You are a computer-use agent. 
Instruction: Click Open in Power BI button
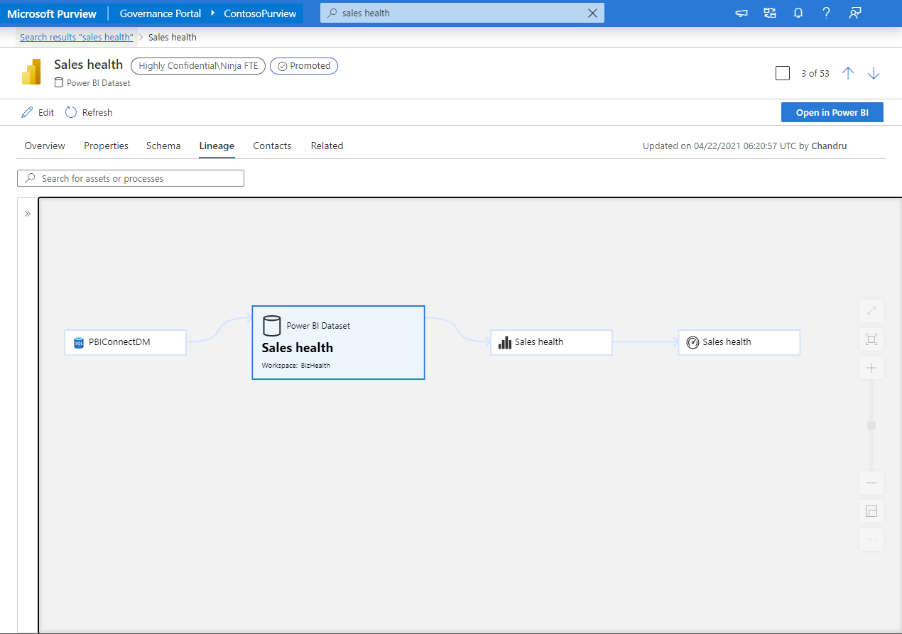click(832, 112)
